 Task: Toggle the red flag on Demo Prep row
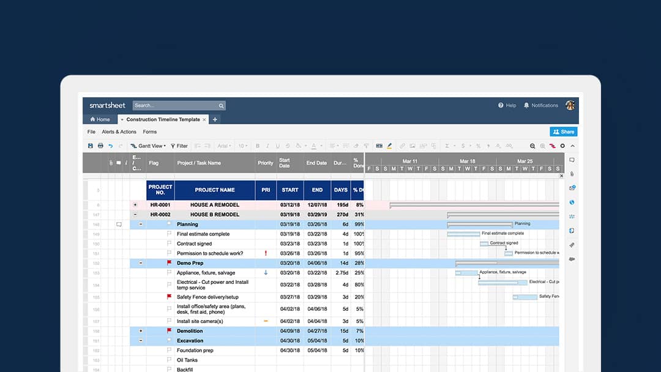click(170, 263)
